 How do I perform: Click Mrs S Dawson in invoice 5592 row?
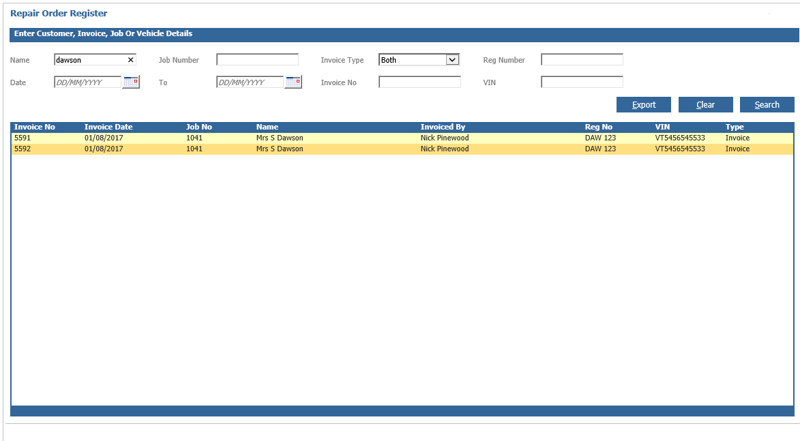point(280,149)
